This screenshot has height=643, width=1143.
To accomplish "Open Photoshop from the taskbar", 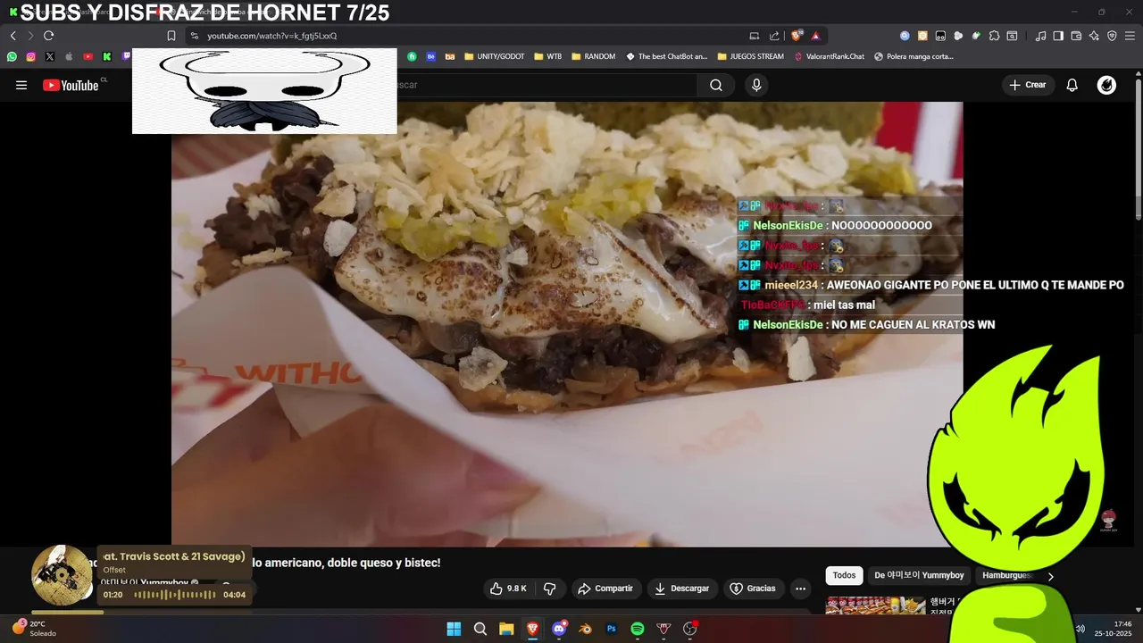I will (612, 629).
